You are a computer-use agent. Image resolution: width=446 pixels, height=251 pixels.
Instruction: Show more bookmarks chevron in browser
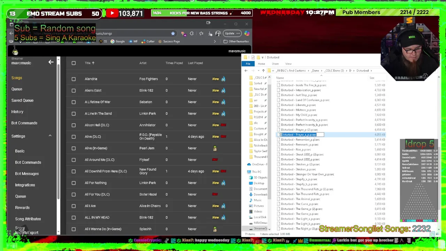(215, 41)
